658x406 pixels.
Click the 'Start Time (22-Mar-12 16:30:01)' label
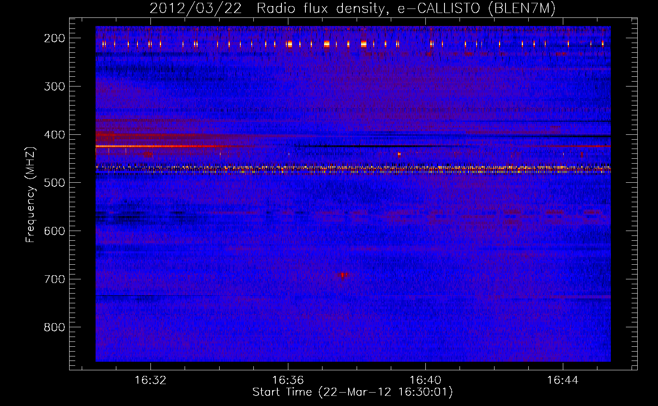pos(353,392)
